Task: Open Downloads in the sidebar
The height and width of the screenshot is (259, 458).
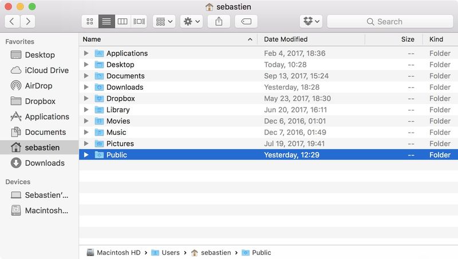Action: (x=40, y=163)
